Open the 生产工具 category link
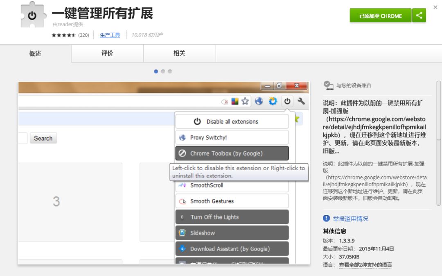Viewport: 442px width, 276px height. (110, 35)
